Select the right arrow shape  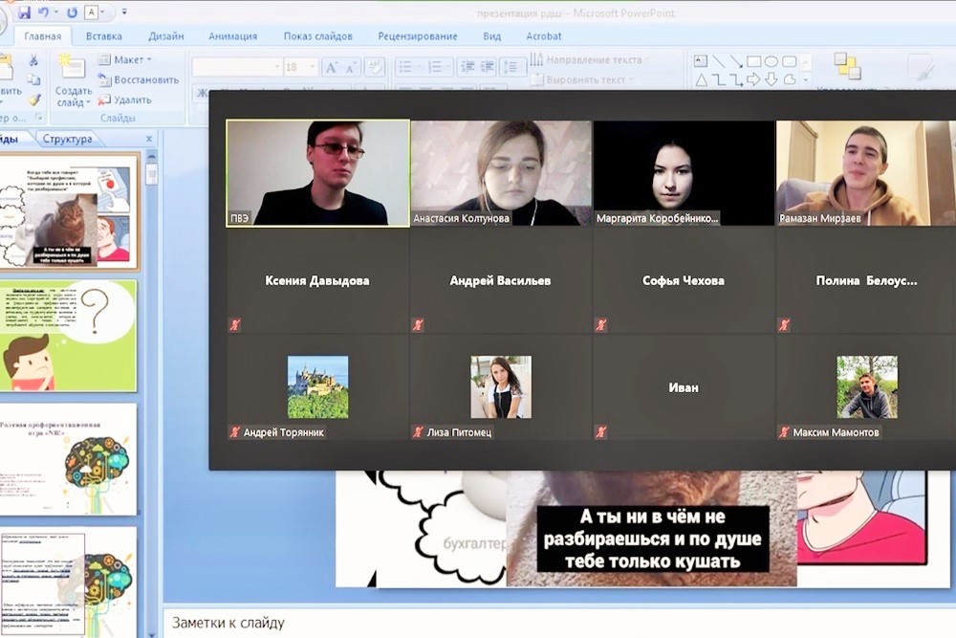753,79
